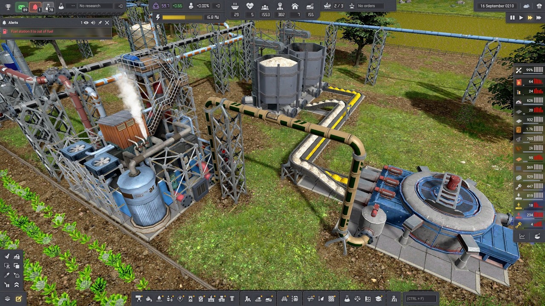Viewport: 545px width, 306px height.
Task: Open the education graduation cap menu
Action: 379,299
